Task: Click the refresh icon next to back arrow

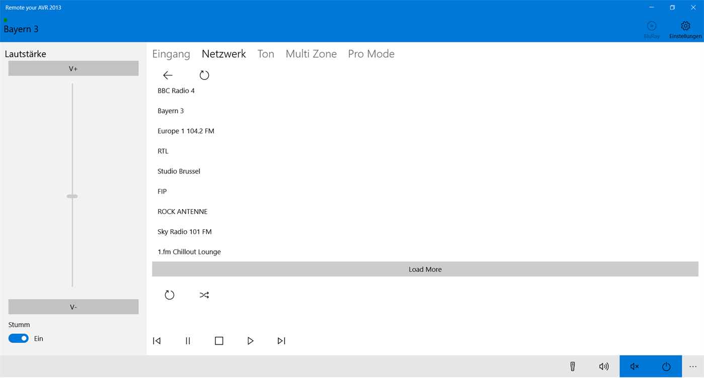Action: click(x=204, y=75)
